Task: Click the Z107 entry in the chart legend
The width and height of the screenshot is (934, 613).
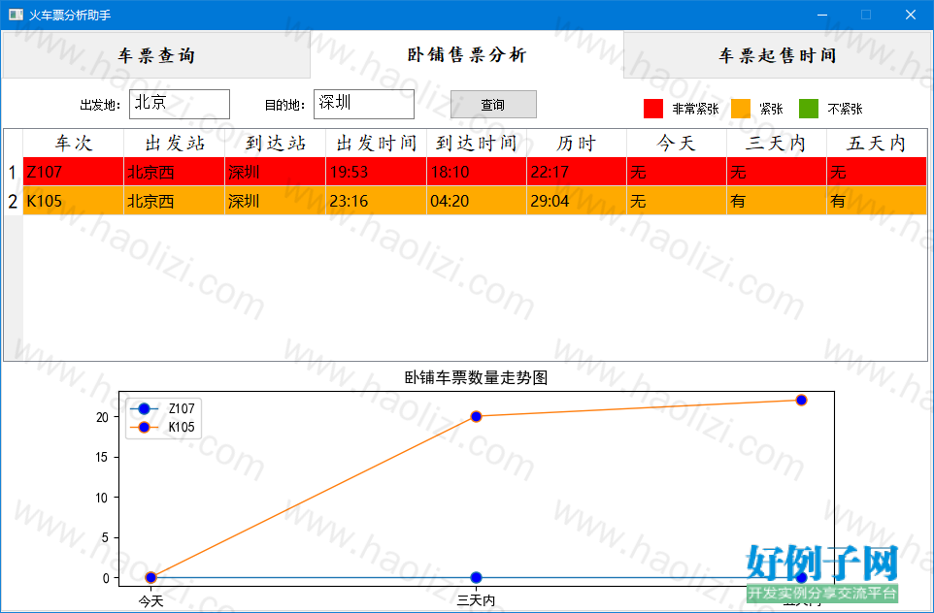Action: click(162, 409)
